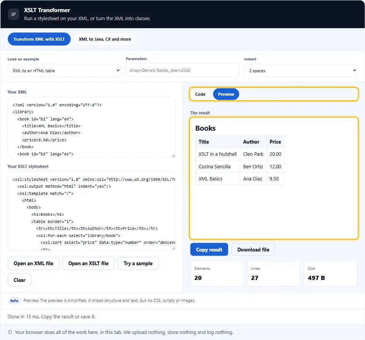Viewport: 365px width, 340px height.
Task: Click the Title column header
Action: [x=217, y=142]
